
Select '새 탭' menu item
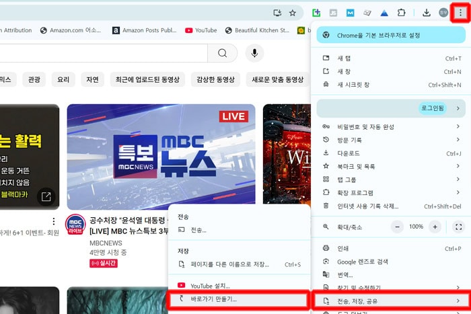pos(391,58)
